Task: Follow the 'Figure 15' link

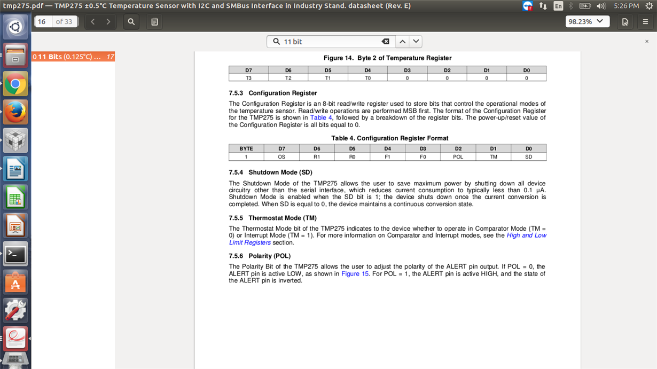Action: click(355, 273)
